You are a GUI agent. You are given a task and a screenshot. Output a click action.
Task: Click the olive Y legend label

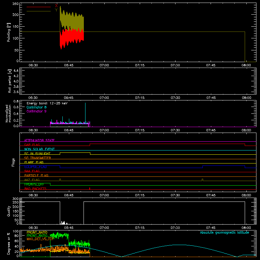point(56,10)
